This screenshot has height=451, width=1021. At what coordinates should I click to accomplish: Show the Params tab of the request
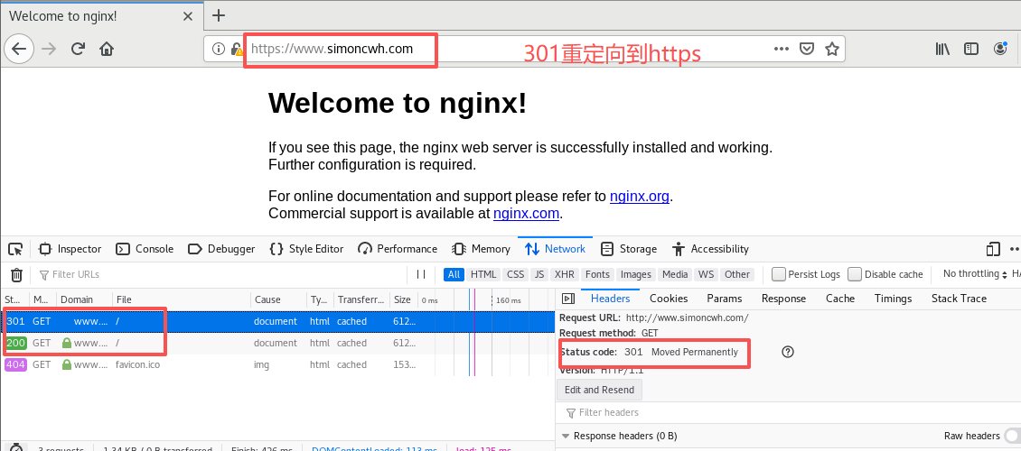point(724,299)
